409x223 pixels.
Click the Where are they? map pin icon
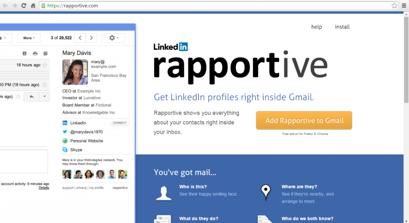[x=266, y=193]
